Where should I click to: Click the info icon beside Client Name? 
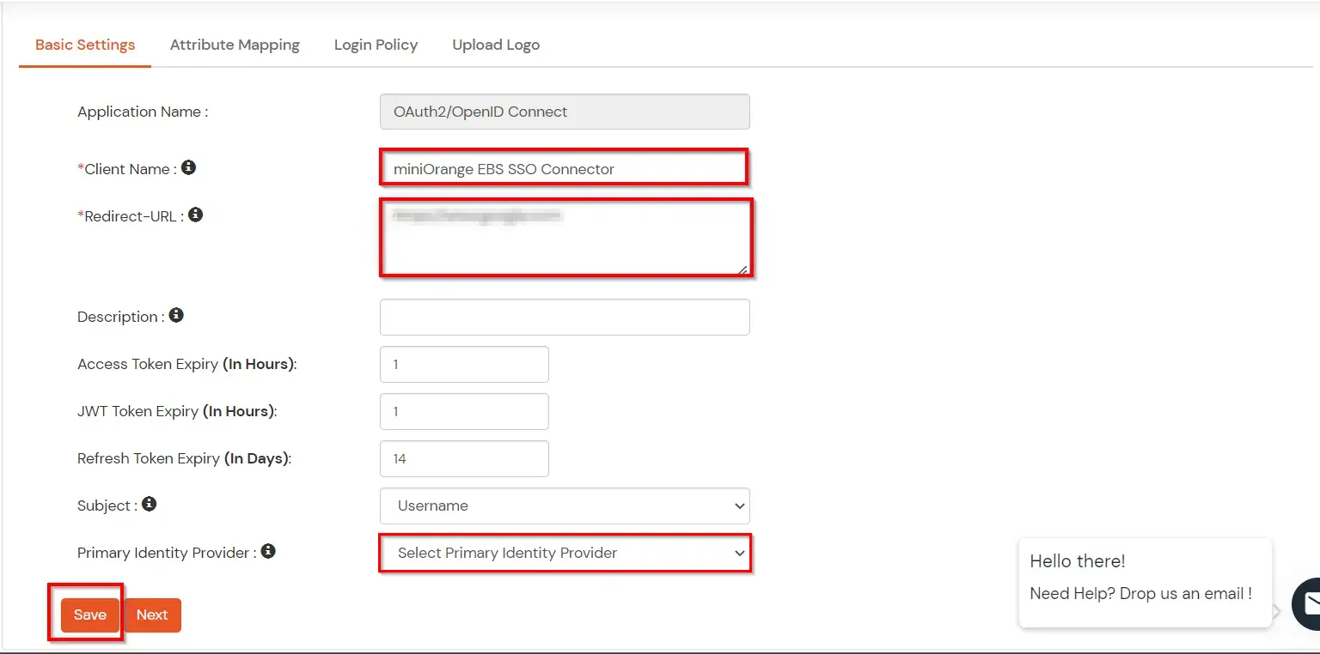[x=188, y=168]
